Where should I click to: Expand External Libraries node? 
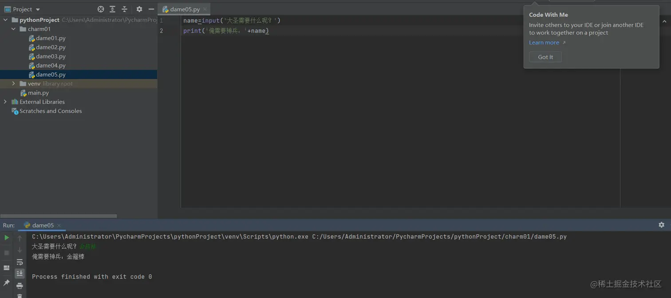6,102
